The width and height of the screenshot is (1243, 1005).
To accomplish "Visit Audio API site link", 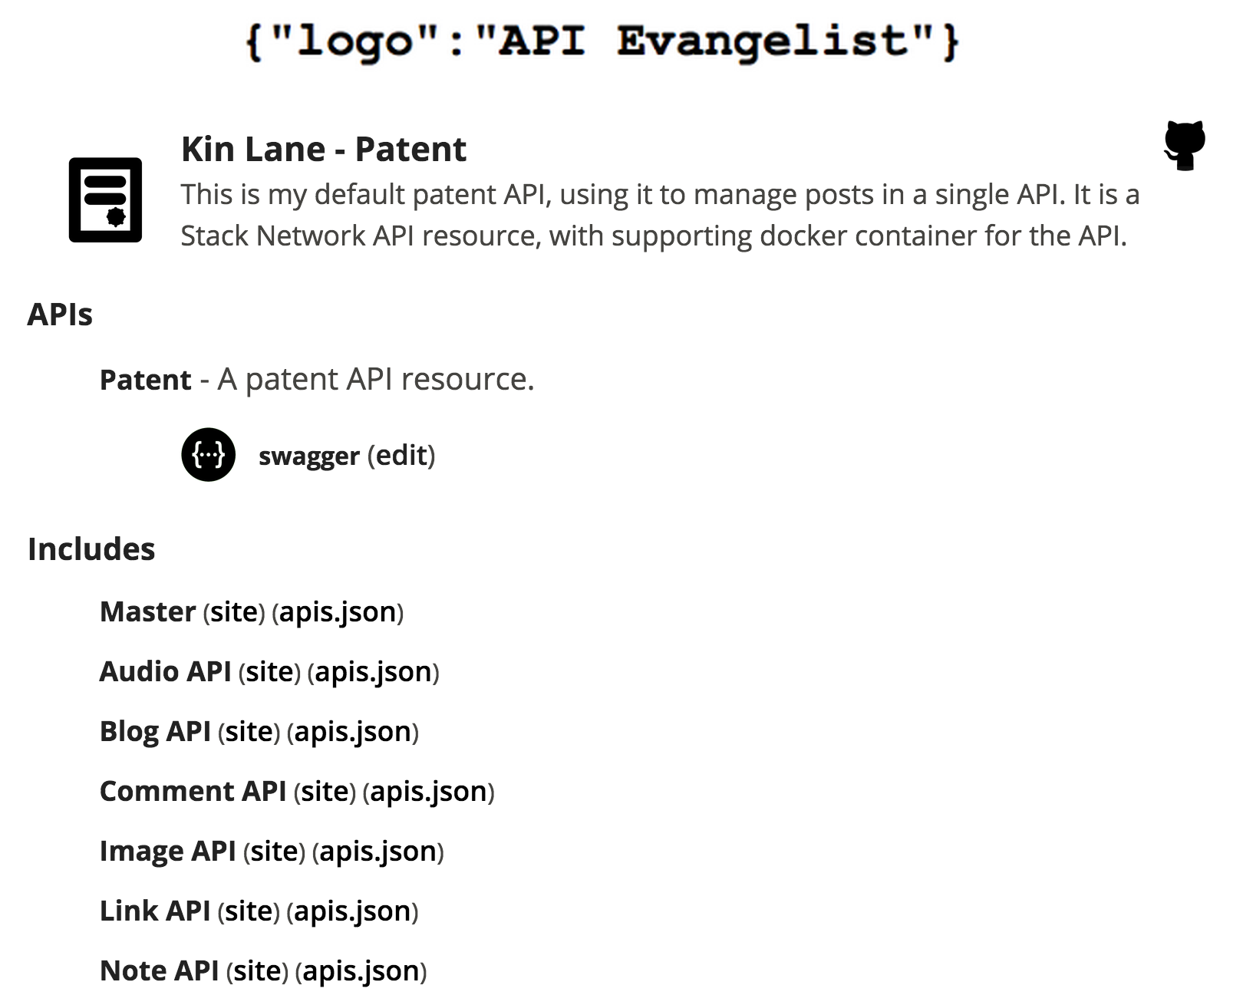I will coord(269,672).
